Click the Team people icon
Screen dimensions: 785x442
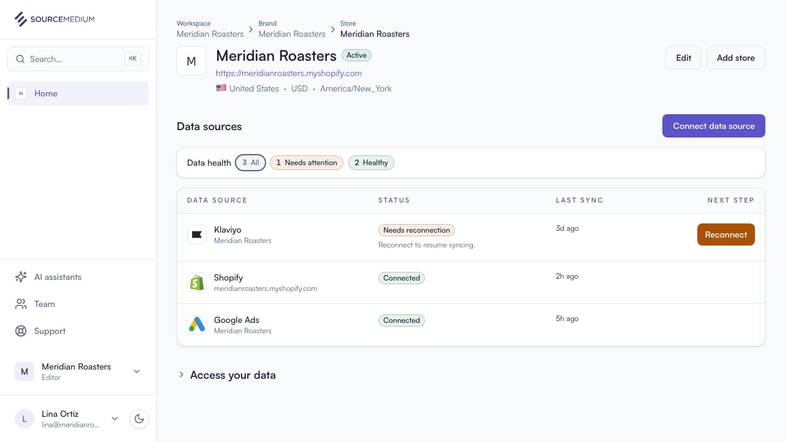(x=21, y=304)
